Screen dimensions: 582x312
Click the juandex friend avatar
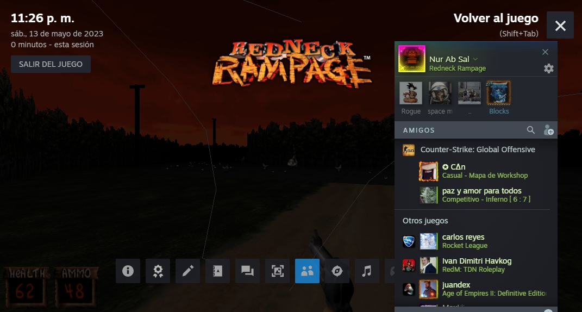[x=428, y=289]
